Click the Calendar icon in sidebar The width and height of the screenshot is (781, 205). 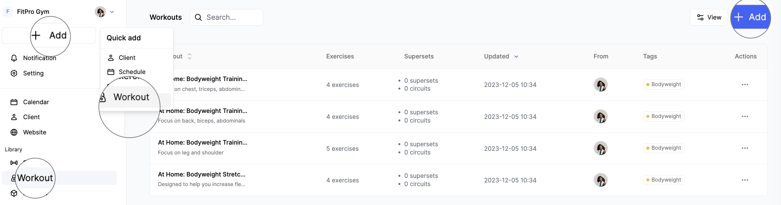point(14,102)
